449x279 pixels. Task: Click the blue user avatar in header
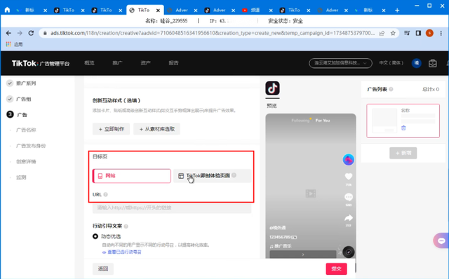tap(416, 63)
